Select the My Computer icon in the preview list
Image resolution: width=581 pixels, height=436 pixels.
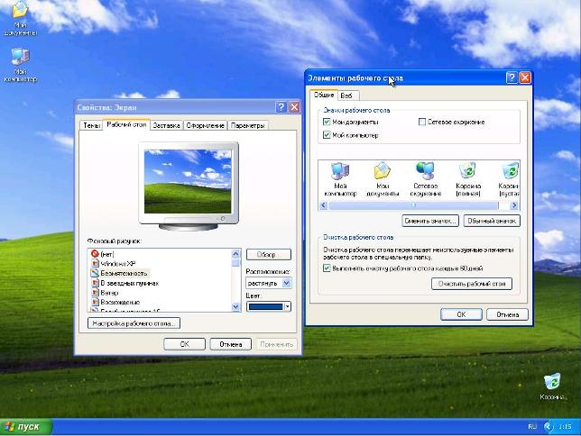pyautogui.click(x=340, y=179)
